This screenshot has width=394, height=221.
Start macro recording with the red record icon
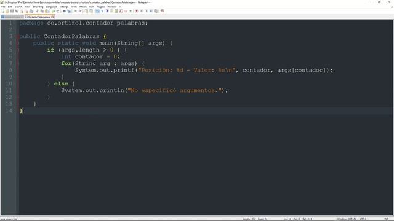coord(137,11)
